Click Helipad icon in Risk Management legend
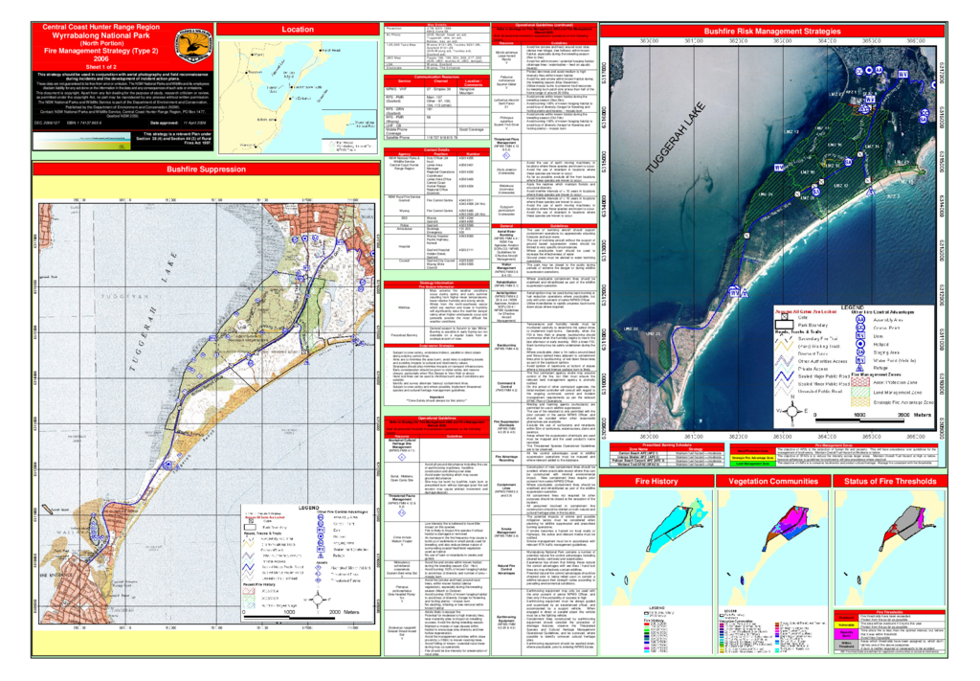Screen dimensions: 980x681 pyautogui.click(x=860, y=343)
